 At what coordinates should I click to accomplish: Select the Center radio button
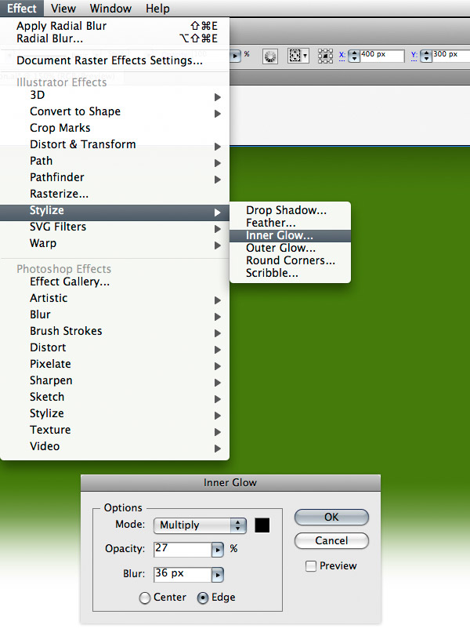[x=145, y=598]
